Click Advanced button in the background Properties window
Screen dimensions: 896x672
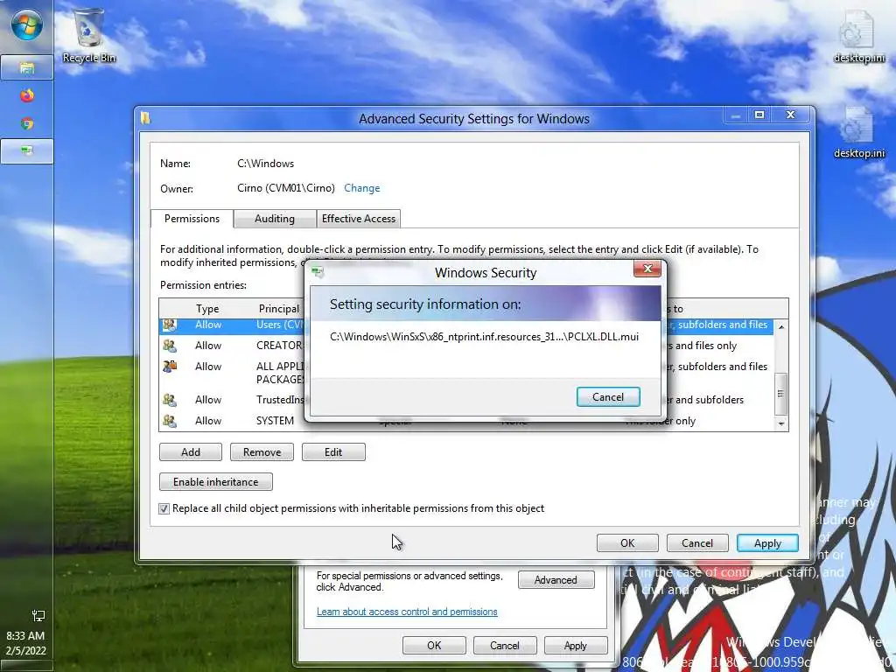[556, 579]
